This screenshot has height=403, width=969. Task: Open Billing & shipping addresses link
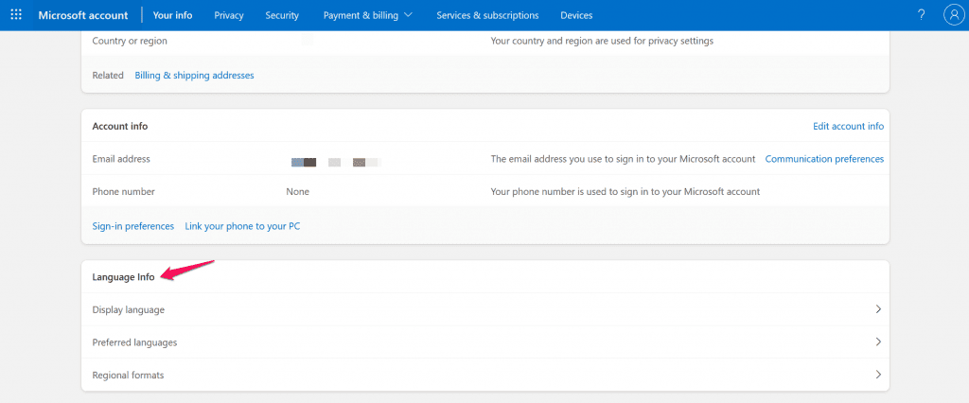(x=194, y=76)
